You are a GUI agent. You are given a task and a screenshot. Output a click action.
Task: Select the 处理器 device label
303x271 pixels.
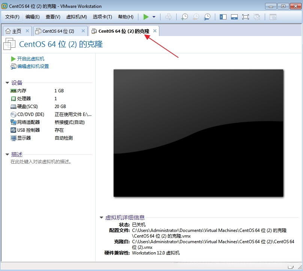(24, 99)
